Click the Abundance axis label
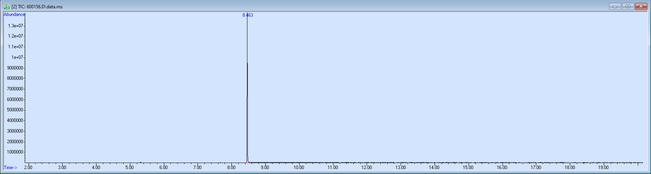This screenshot has width=651, height=174. (x=14, y=14)
